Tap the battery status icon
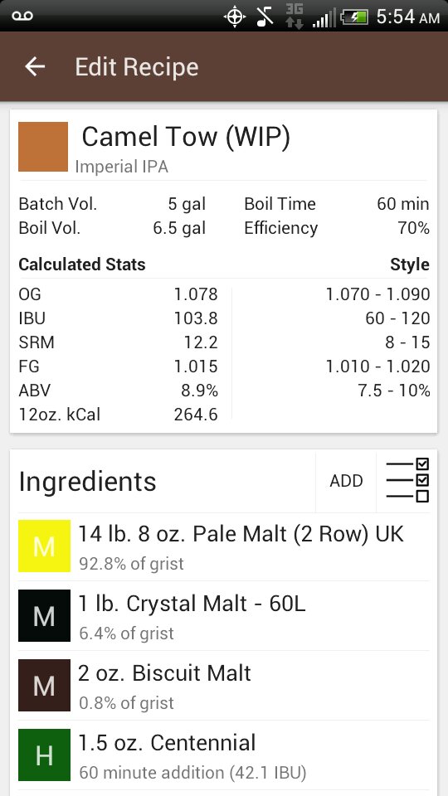The height and width of the screenshot is (796, 448). (x=354, y=17)
